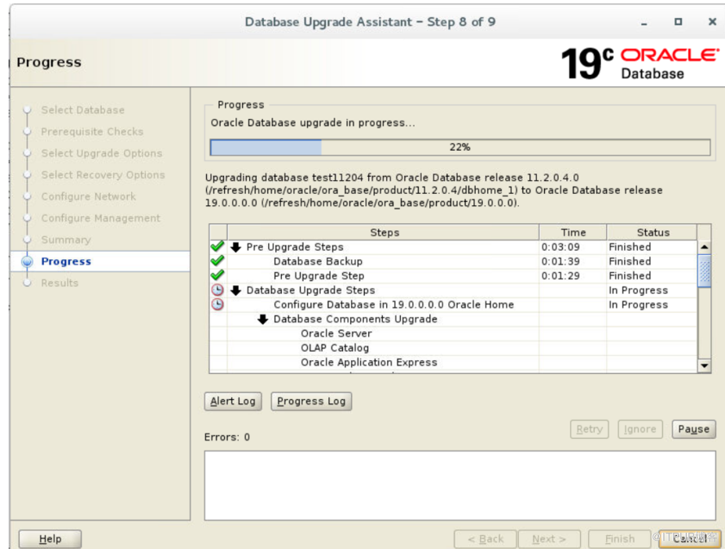
Task: Collapse the Database Upgrade Steps arrow
Action: tap(236, 290)
